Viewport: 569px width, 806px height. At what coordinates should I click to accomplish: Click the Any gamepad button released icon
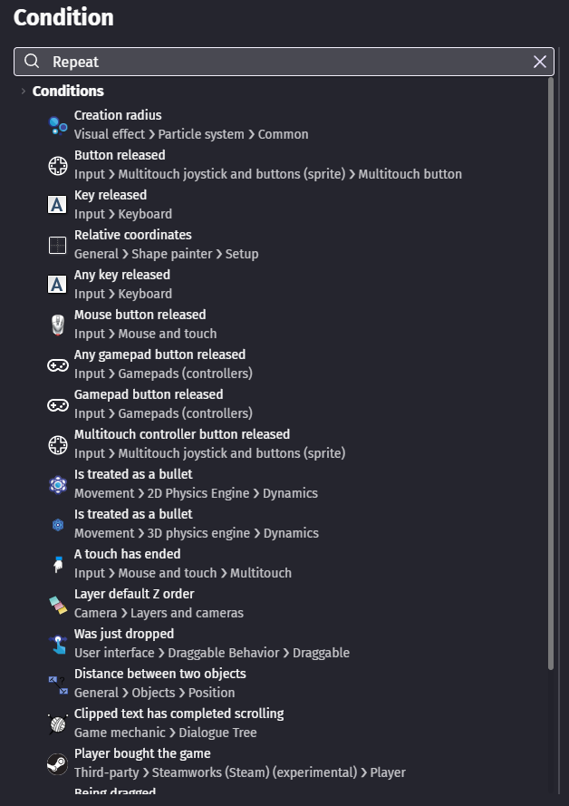[57, 364]
